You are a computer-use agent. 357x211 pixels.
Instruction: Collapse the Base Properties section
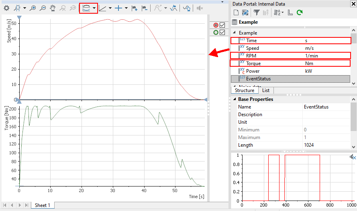tap(235, 99)
